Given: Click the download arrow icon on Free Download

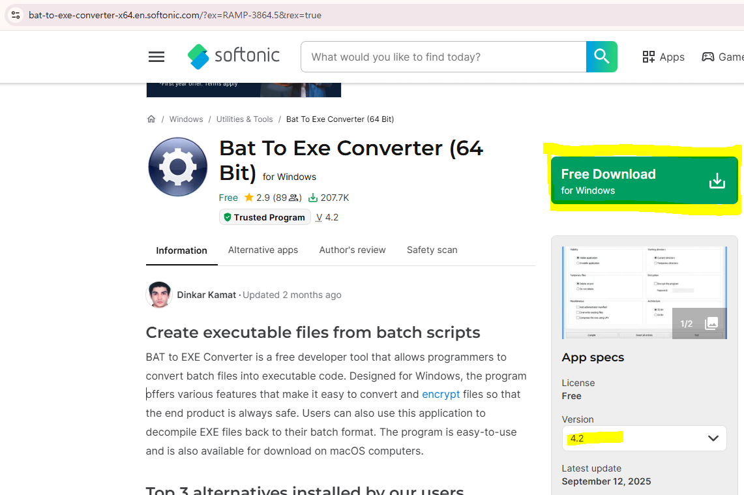Looking at the screenshot, I should (x=717, y=181).
